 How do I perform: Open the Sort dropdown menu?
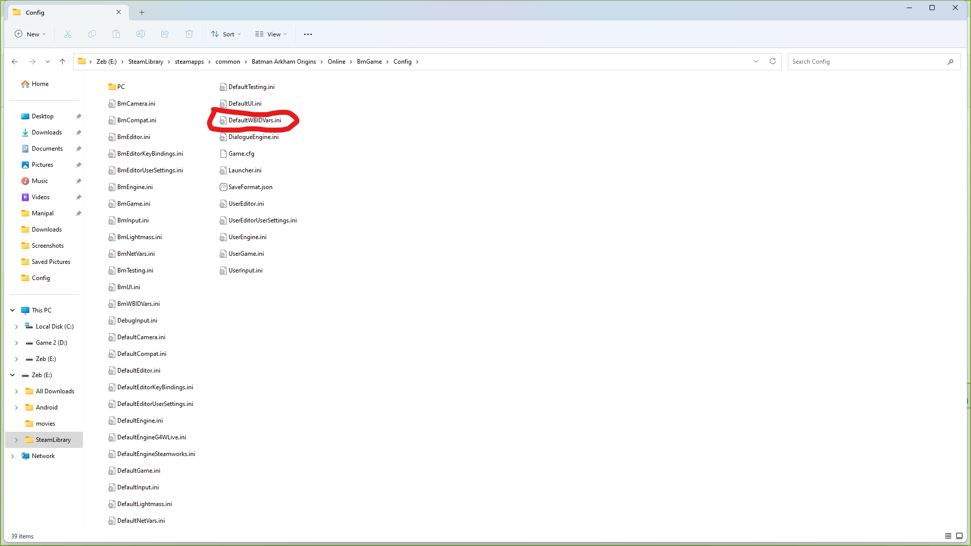coord(226,34)
